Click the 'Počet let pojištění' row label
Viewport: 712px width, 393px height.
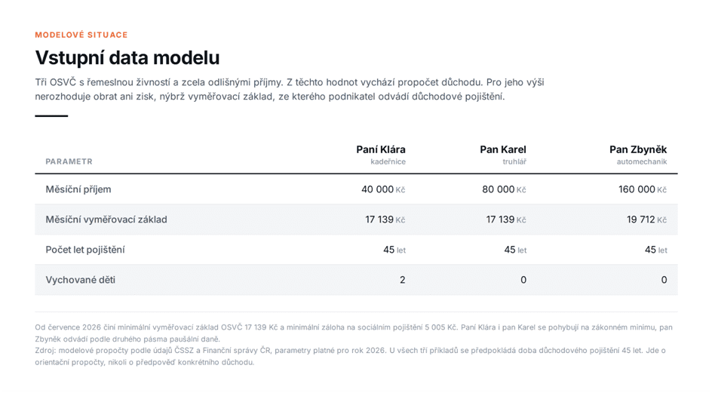85,250
